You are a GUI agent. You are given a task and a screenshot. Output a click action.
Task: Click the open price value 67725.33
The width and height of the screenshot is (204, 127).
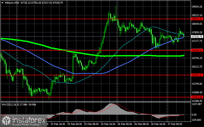(26, 3)
